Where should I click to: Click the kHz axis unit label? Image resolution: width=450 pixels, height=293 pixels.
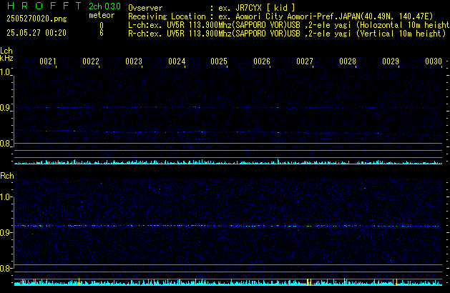[6, 58]
